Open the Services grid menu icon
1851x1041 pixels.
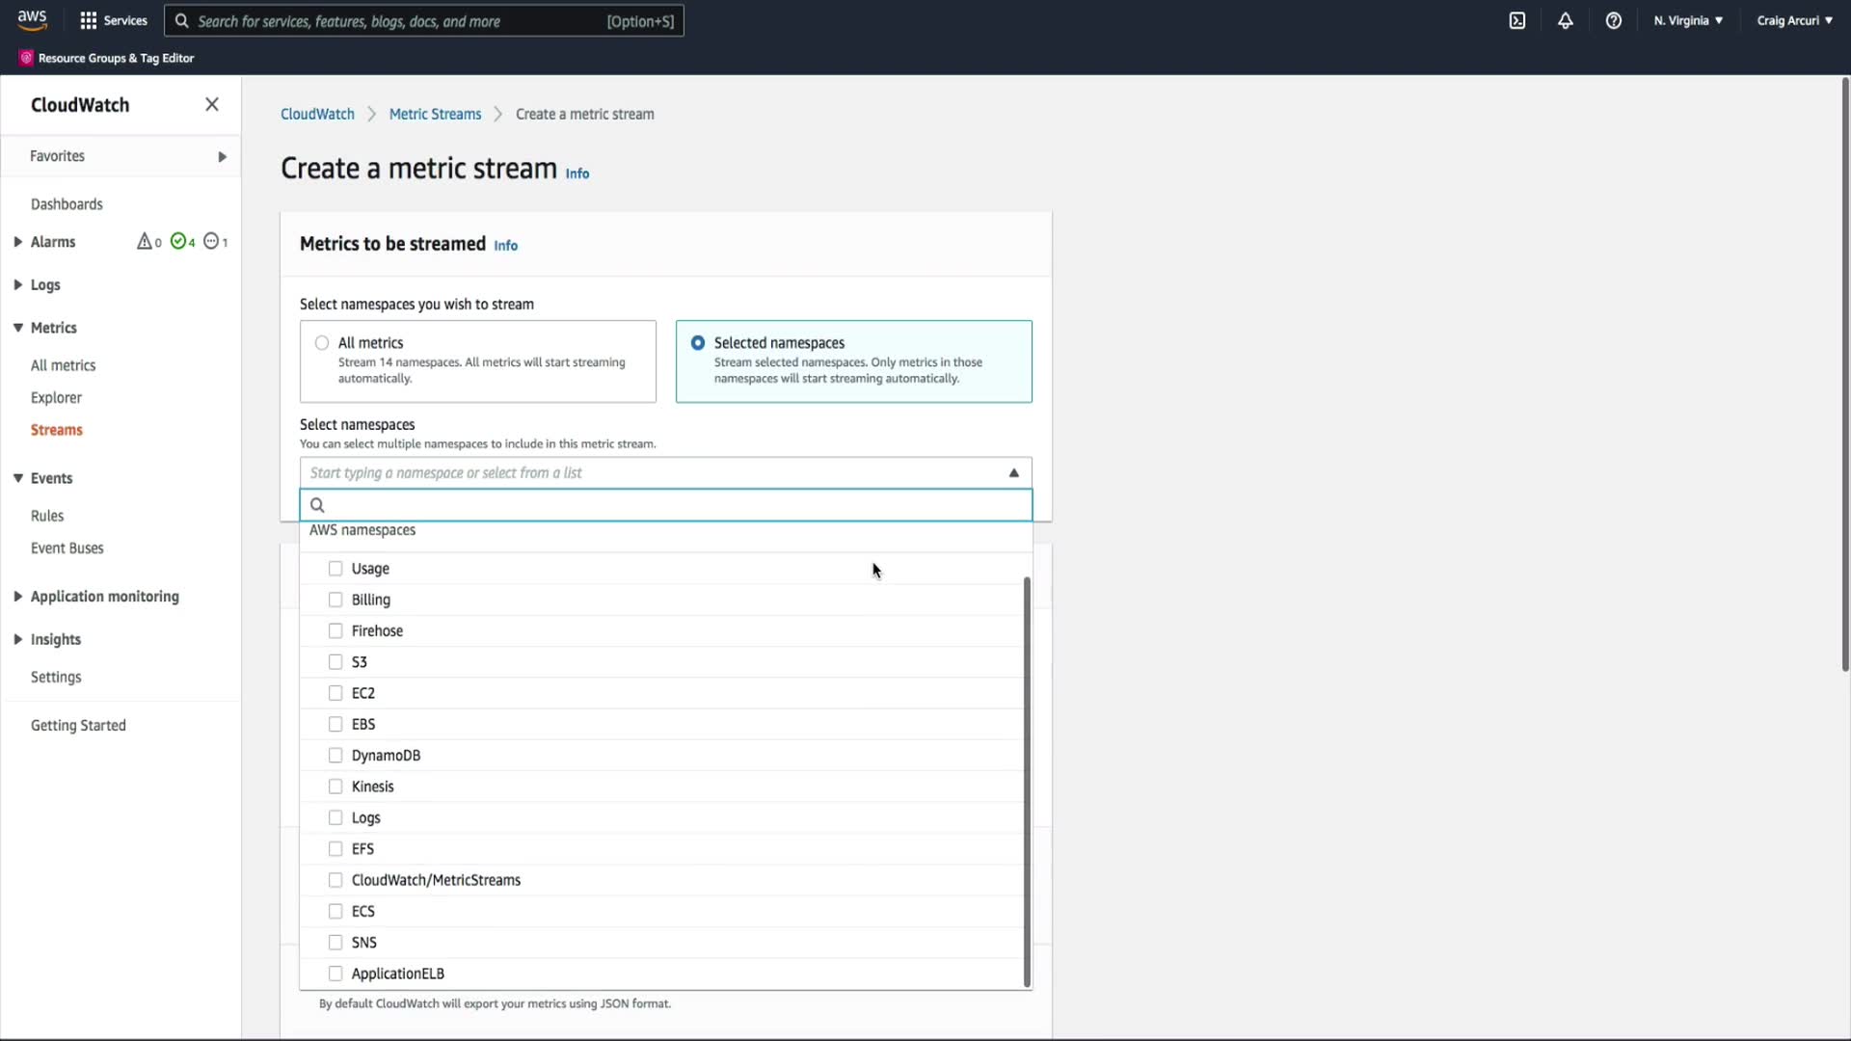(x=89, y=20)
